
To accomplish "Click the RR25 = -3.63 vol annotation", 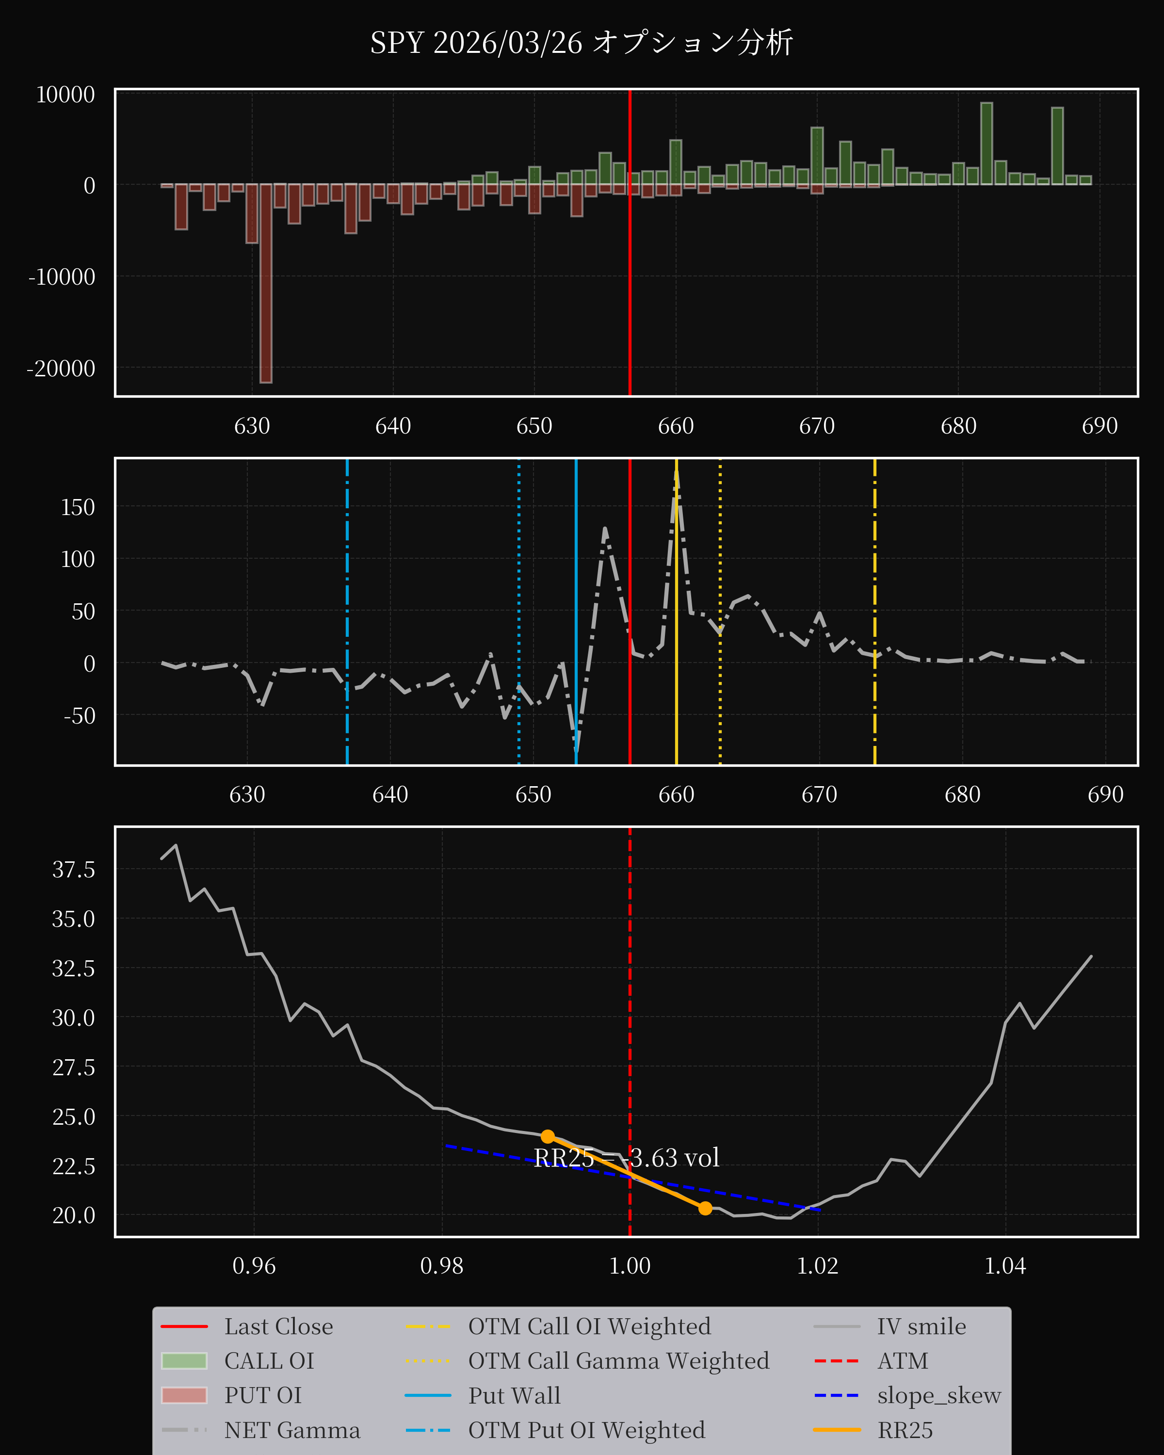I will coord(626,1157).
